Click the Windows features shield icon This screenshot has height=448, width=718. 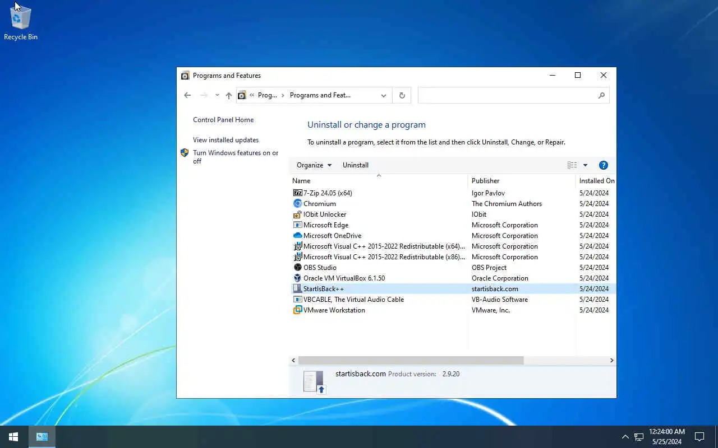pyautogui.click(x=185, y=153)
